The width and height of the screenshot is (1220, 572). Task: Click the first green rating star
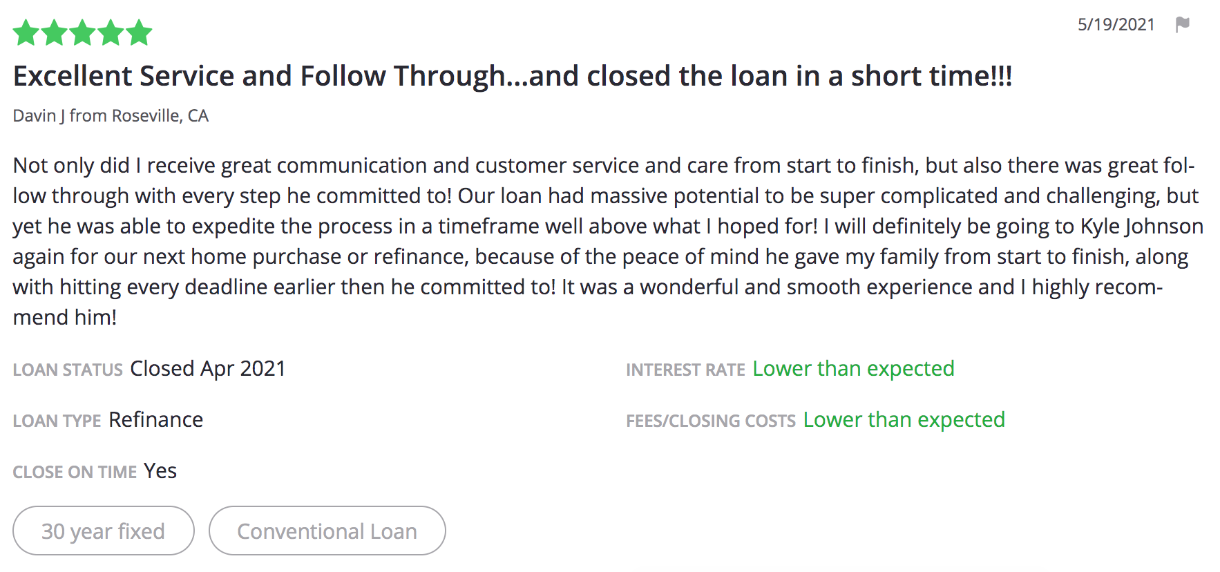point(26,32)
